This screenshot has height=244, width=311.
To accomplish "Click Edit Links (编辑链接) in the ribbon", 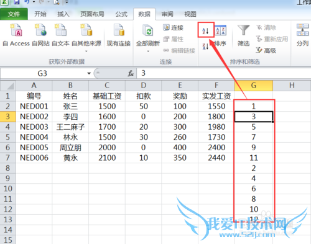I will pyautogui.click(x=179, y=50).
